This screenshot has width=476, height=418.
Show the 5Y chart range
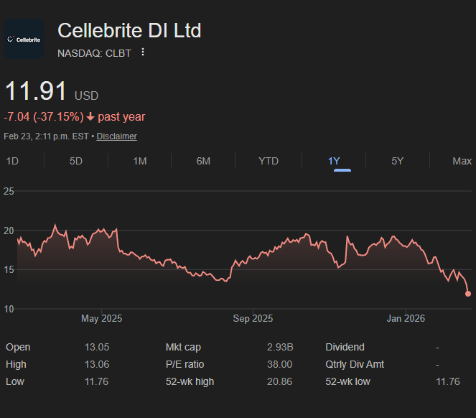coord(397,161)
